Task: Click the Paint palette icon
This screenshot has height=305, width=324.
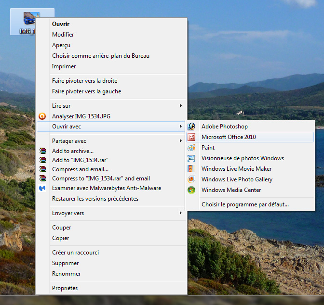Action: click(191, 148)
